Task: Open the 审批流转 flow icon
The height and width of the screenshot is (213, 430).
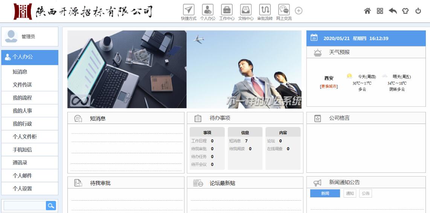Action: (265, 10)
